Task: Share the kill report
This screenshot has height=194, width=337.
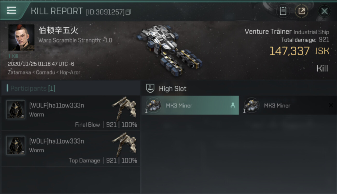Action: point(301,11)
